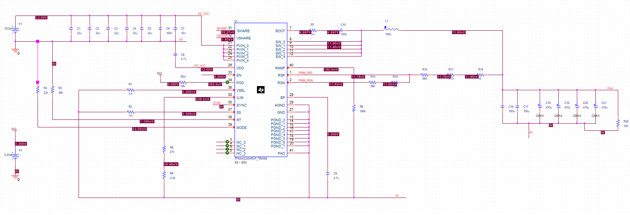This screenshot has height=215, width=630.
Task: Click the L1 150n inductor symbol
Action: click(391, 29)
